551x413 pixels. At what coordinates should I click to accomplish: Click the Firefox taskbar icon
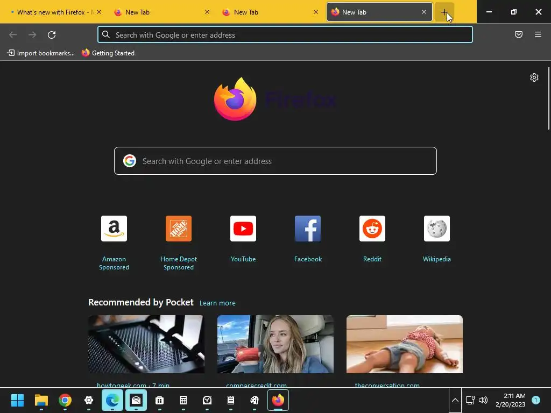[x=278, y=400]
